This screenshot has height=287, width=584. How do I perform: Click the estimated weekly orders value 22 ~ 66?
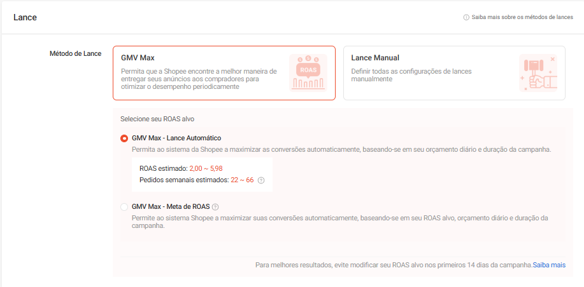point(242,180)
